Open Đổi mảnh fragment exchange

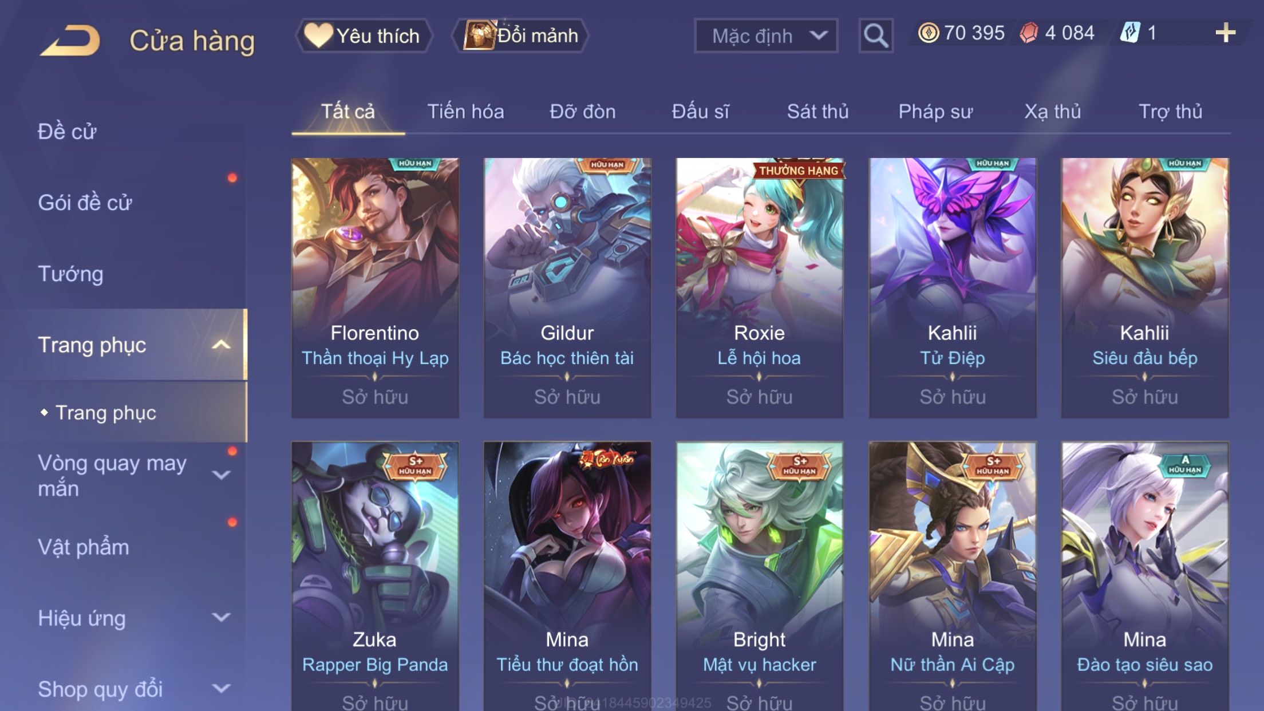(x=520, y=35)
